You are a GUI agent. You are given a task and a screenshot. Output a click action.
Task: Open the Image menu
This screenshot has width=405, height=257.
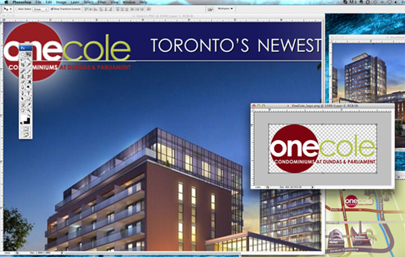coord(61,2)
